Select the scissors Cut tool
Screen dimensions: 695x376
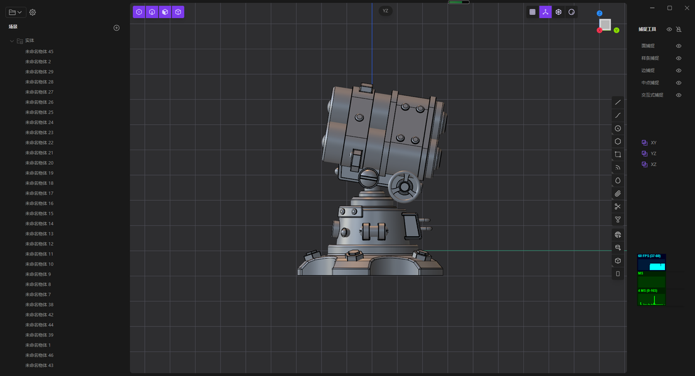click(618, 206)
